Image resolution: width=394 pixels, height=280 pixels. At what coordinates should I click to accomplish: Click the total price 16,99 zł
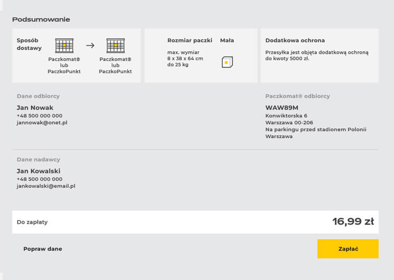[x=353, y=221]
